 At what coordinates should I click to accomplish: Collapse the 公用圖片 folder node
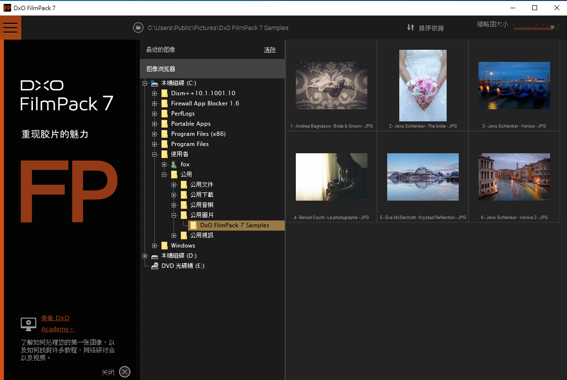[174, 215]
